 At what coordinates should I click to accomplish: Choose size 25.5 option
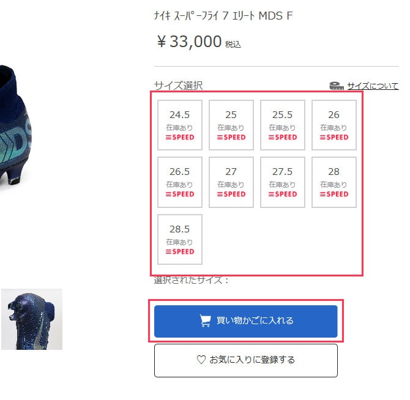(282, 125)
